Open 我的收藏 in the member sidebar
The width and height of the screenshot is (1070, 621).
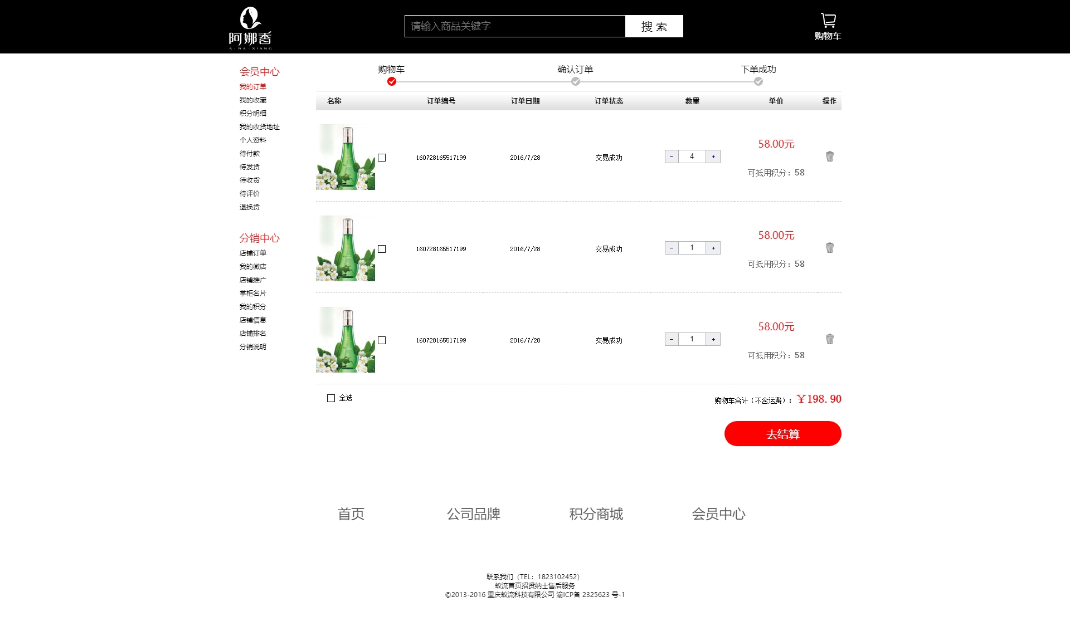click(x=253, y=100)
